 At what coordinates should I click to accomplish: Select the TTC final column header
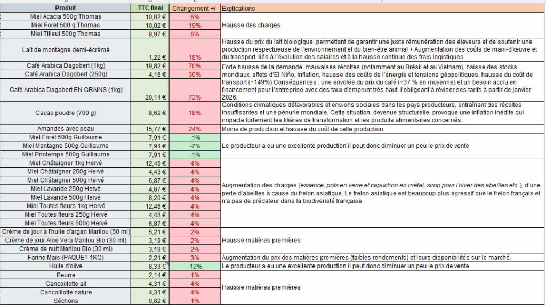point(150,9)
